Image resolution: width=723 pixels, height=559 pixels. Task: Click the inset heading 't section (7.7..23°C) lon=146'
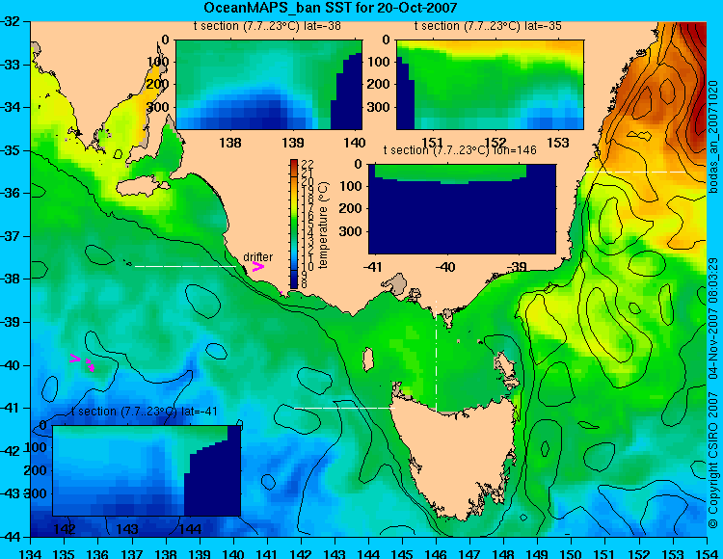point(460,150)
